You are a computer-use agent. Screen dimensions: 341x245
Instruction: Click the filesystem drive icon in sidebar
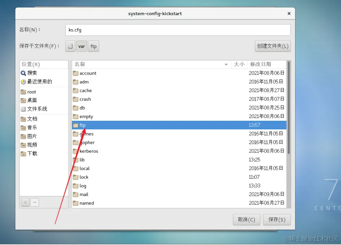pyautogui.click(x=23, y=109)
